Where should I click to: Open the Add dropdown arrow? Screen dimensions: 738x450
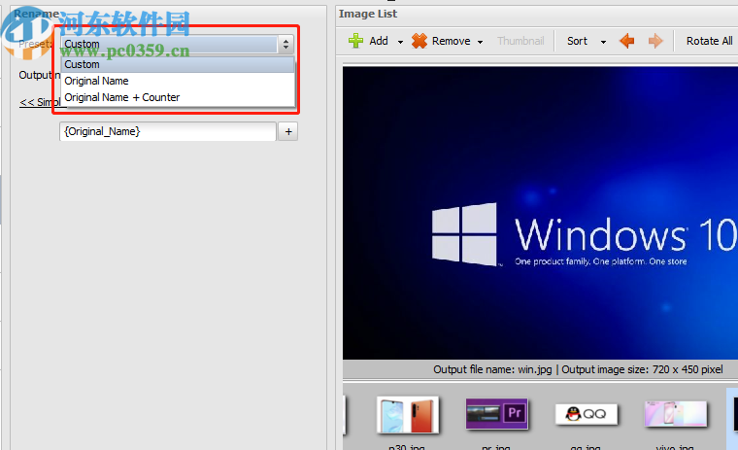400,42
